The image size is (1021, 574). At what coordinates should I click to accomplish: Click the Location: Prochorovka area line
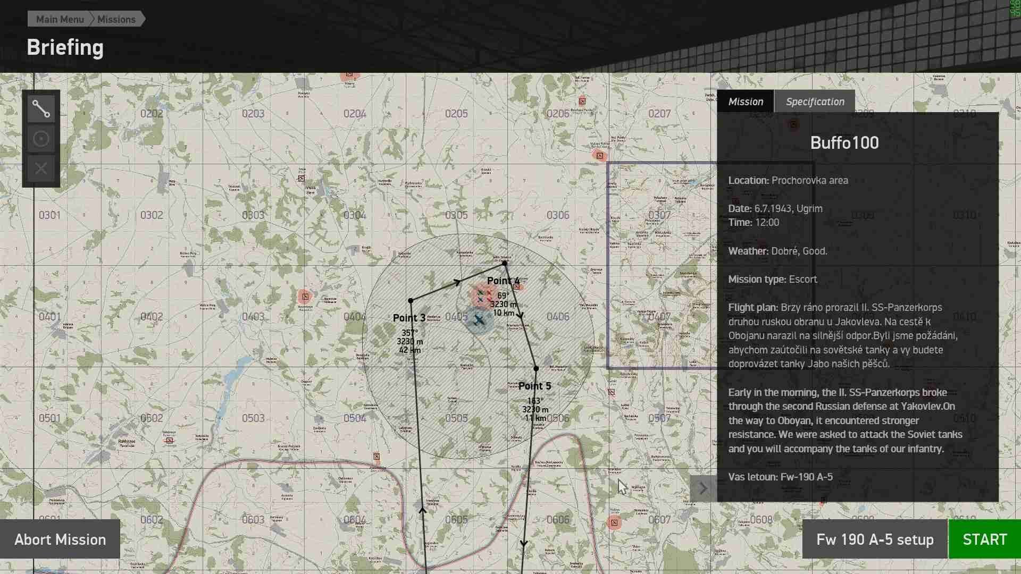(x=788, y=180)
